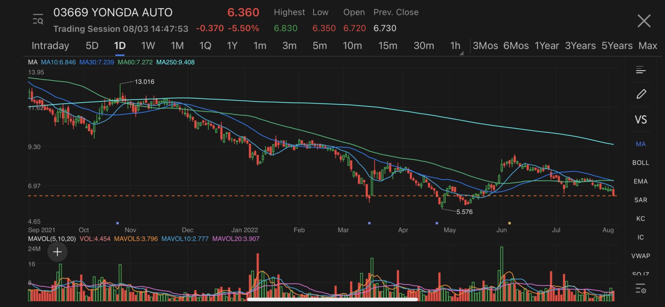Choose the 1m minute interval
Viewport: 665px width, 307px height.
click(x=260, y=45)
